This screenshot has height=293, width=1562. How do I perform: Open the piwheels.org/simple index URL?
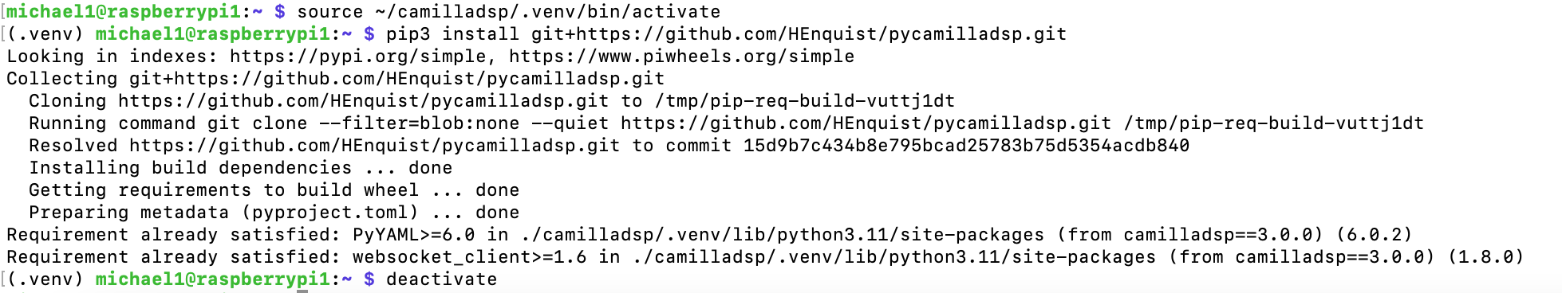tap(681, 57)
